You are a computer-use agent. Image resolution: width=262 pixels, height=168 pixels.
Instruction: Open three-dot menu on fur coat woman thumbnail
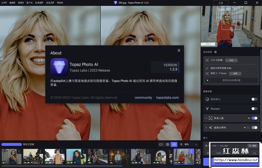coord(19,151)
